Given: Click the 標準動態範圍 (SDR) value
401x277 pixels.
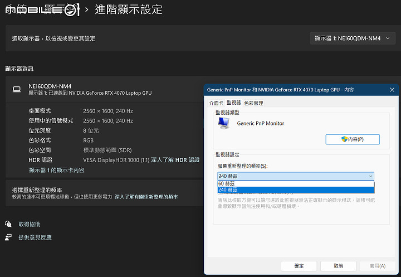Looking at the screenshot, I should pyautogui.click(x=107, y=150).
